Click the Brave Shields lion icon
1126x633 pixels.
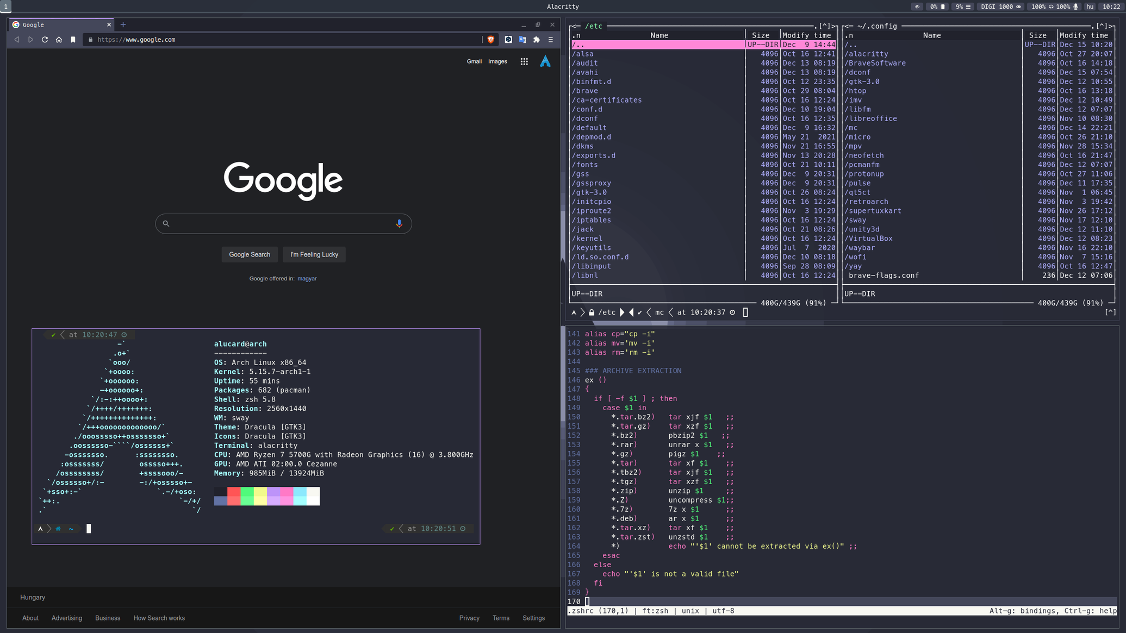coord(490,40)
